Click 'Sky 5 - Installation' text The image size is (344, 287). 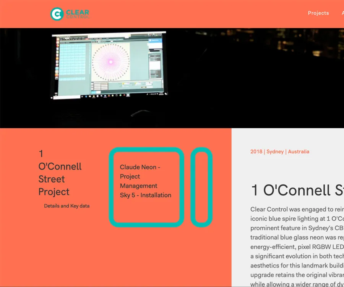coord(146,195)
